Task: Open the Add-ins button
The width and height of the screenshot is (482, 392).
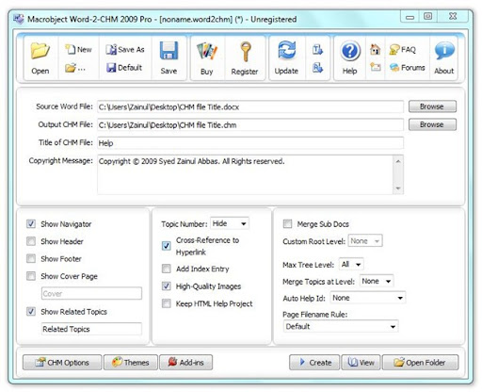Action: coord(185,363)
